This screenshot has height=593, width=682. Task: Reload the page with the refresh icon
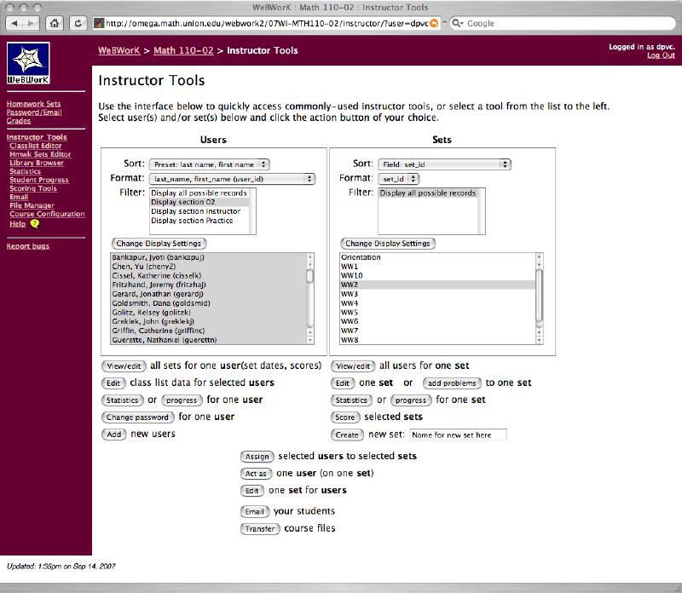pyautogui.click(x=78, y=24)
